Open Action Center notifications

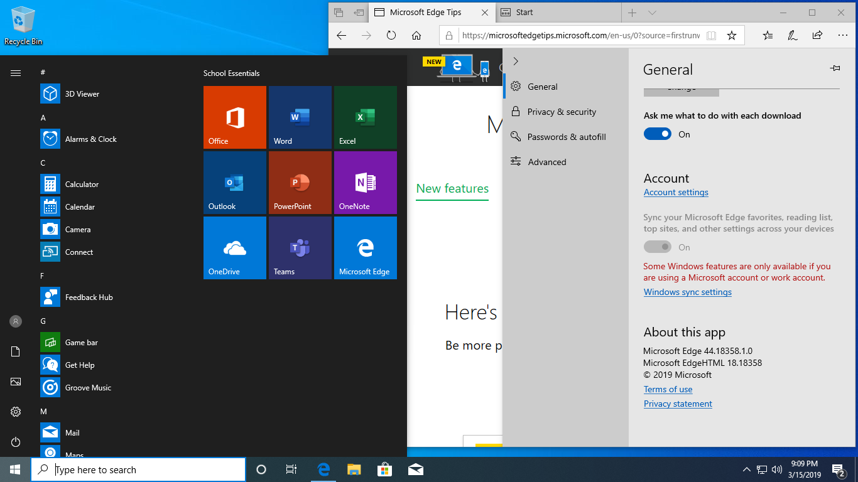[839, 469]
